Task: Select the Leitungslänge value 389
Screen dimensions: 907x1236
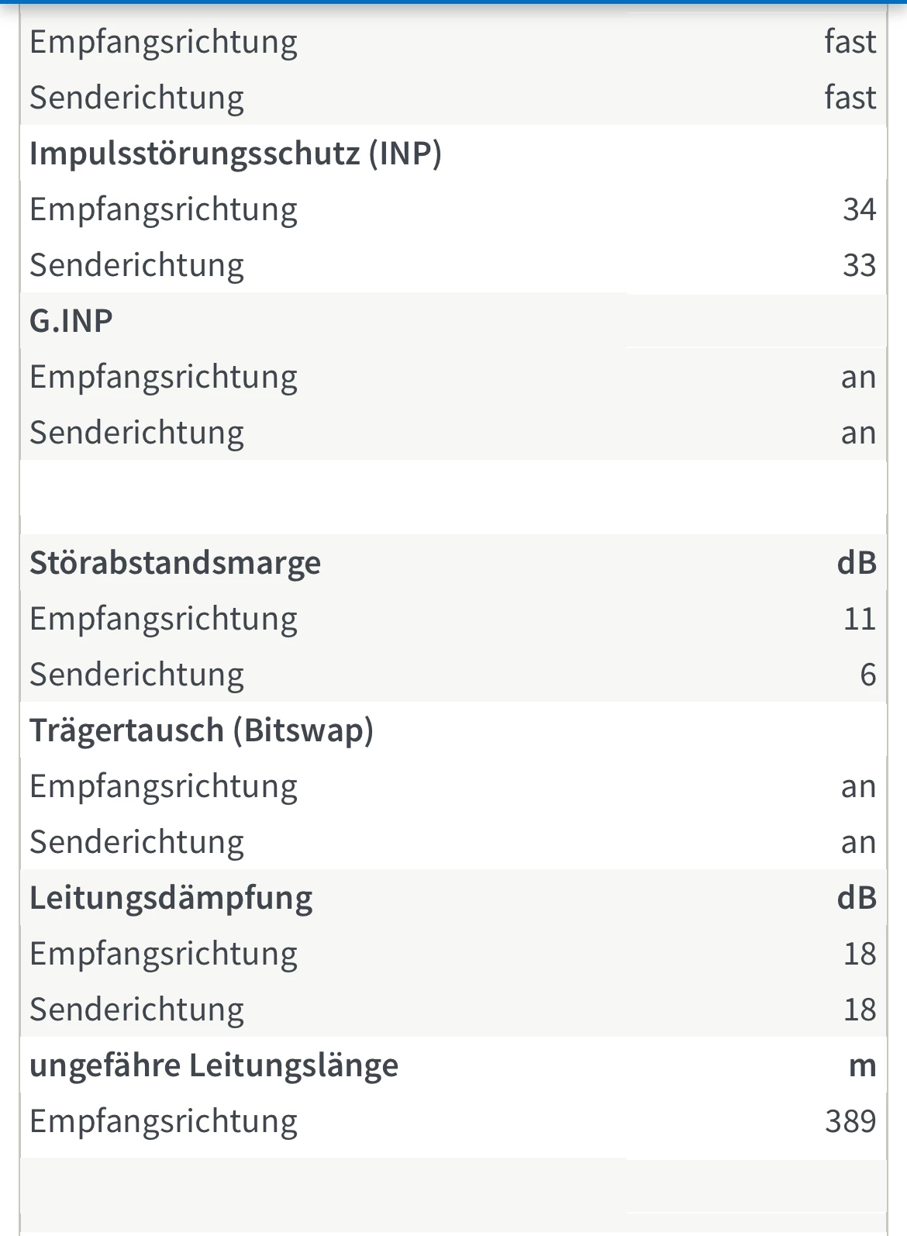Action: 850,1121
